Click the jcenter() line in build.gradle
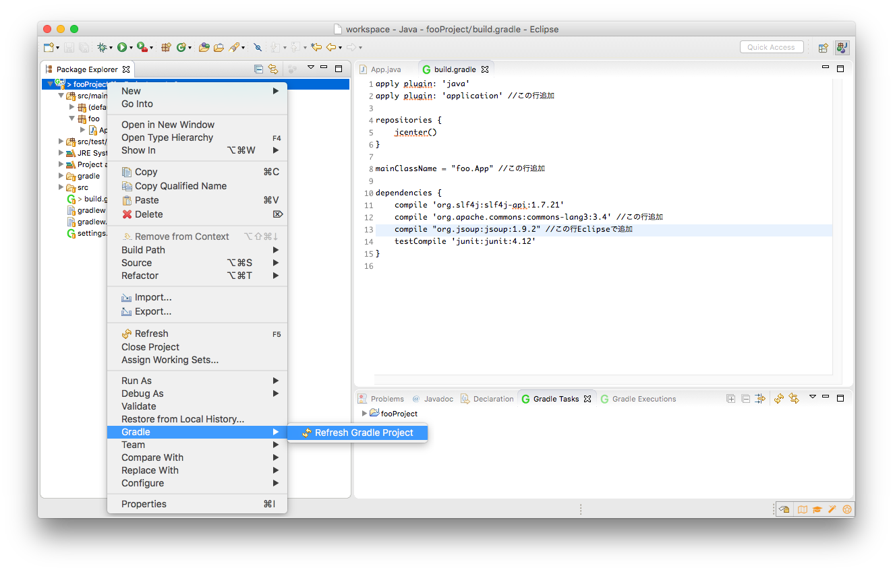Image resolution: width=893 pixels, height=572 pixels. point(415,132)
